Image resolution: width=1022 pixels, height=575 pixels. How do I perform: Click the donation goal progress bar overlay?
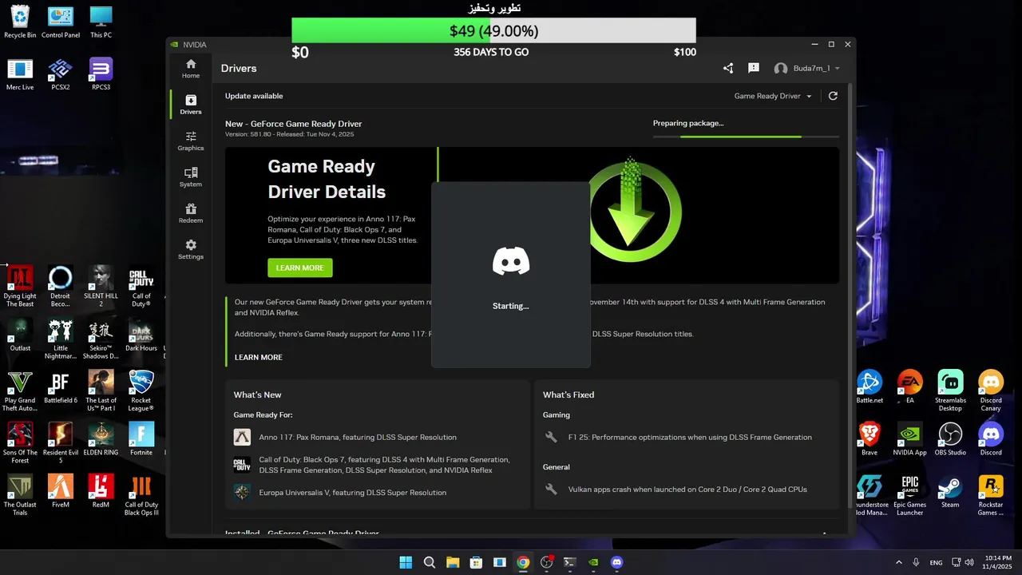click(493, 31)
